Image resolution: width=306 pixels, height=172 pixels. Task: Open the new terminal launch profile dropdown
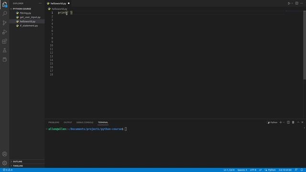click(284, 122)
